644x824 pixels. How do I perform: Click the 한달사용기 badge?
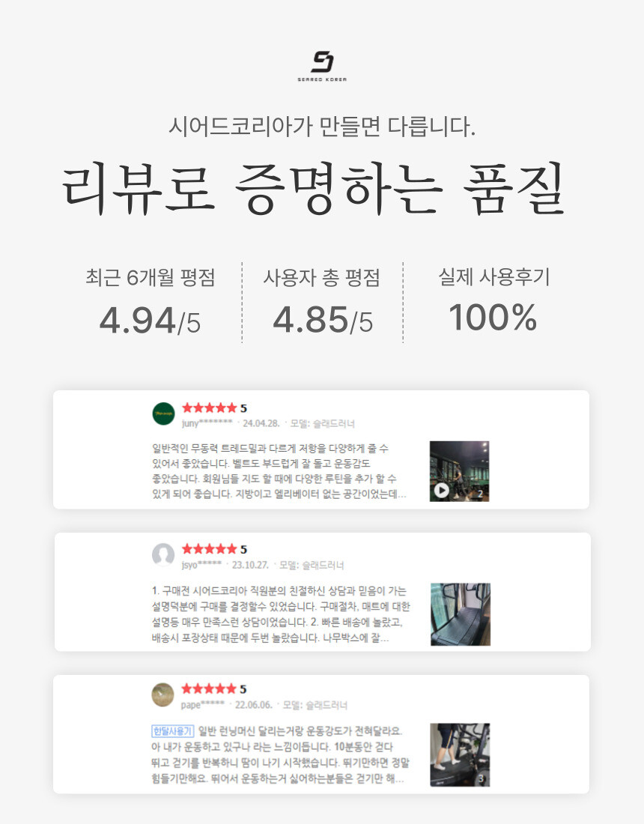point(172,731)
